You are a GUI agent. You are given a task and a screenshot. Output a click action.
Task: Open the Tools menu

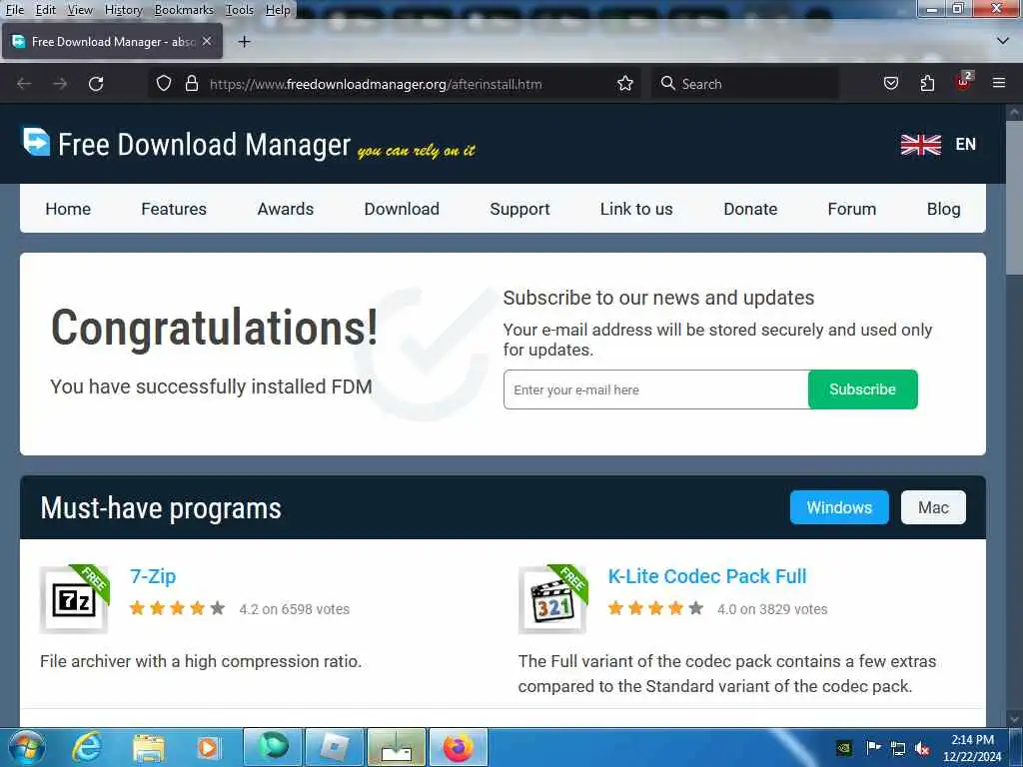240,10
